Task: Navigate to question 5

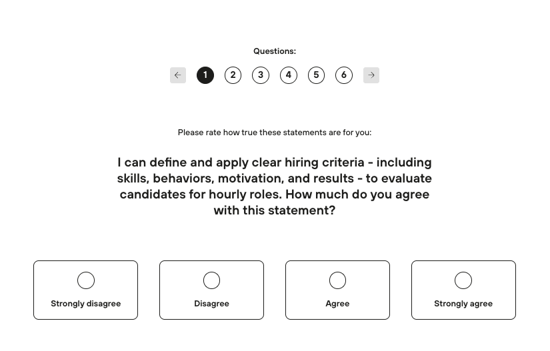Action: coord(316,75)
